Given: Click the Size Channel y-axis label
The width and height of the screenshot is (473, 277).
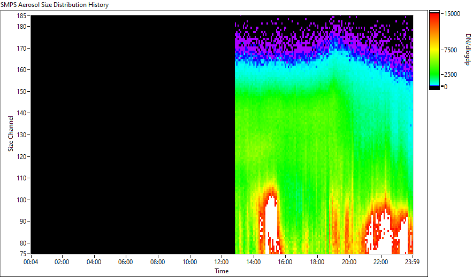Looking at the screenshot, I should click(x=11, y=133).
